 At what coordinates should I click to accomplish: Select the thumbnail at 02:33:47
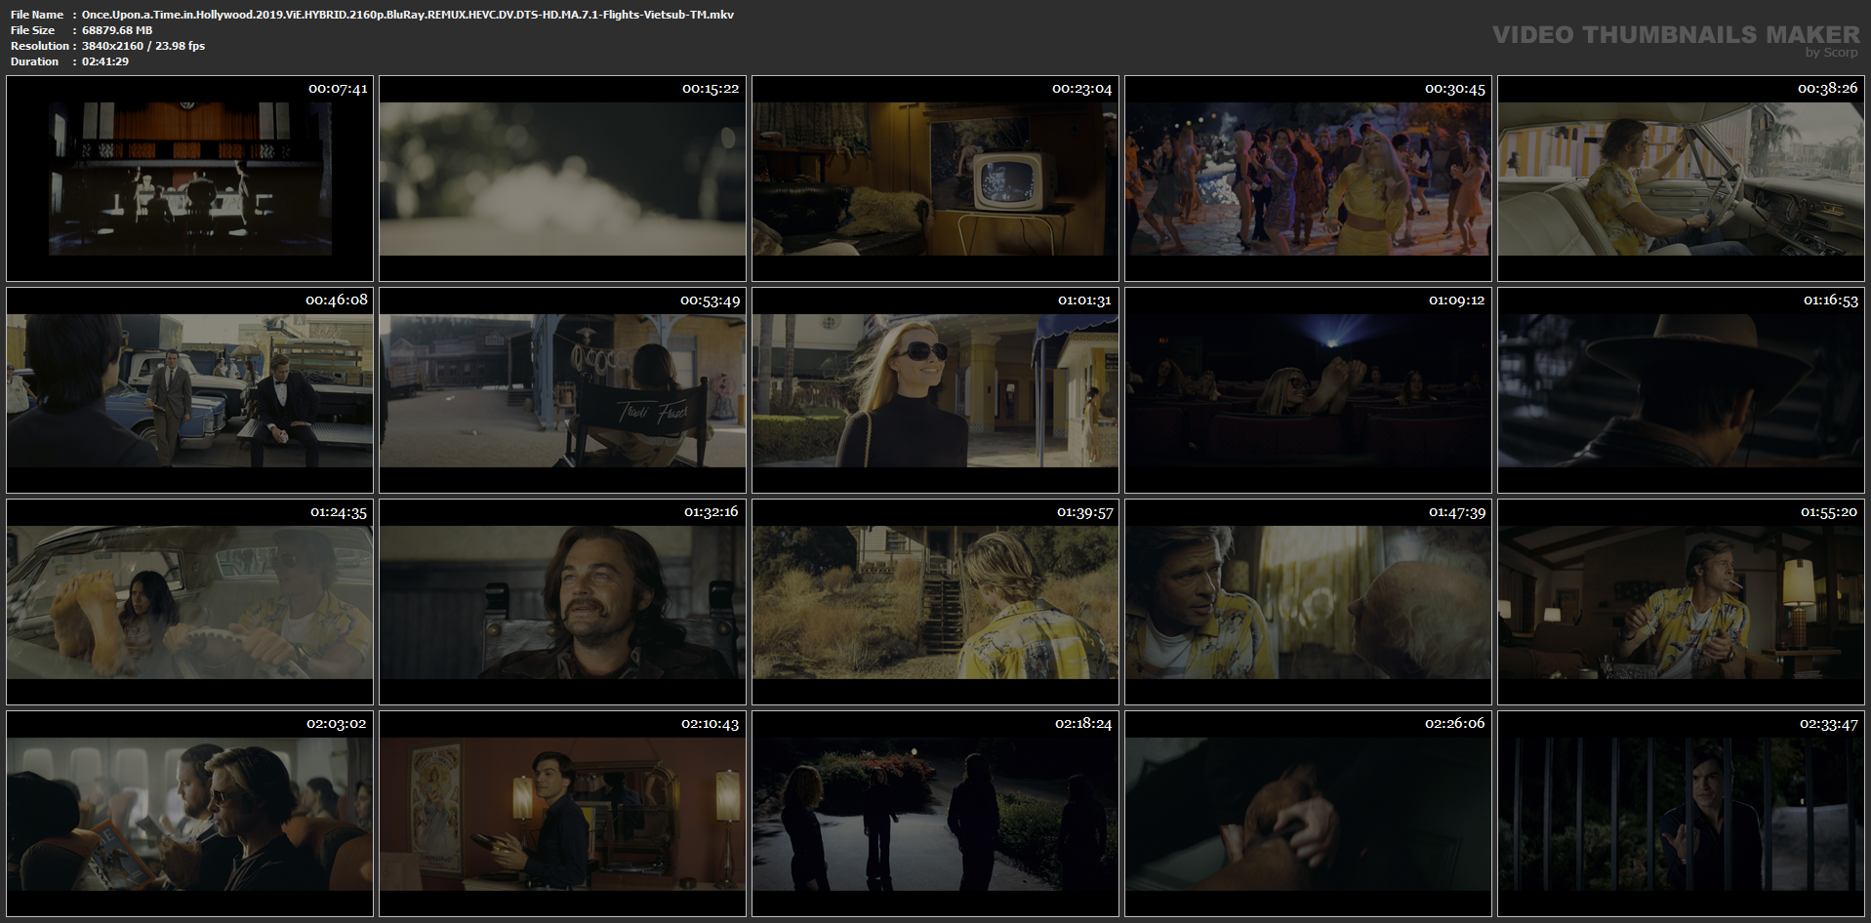tap(1681, 814)
